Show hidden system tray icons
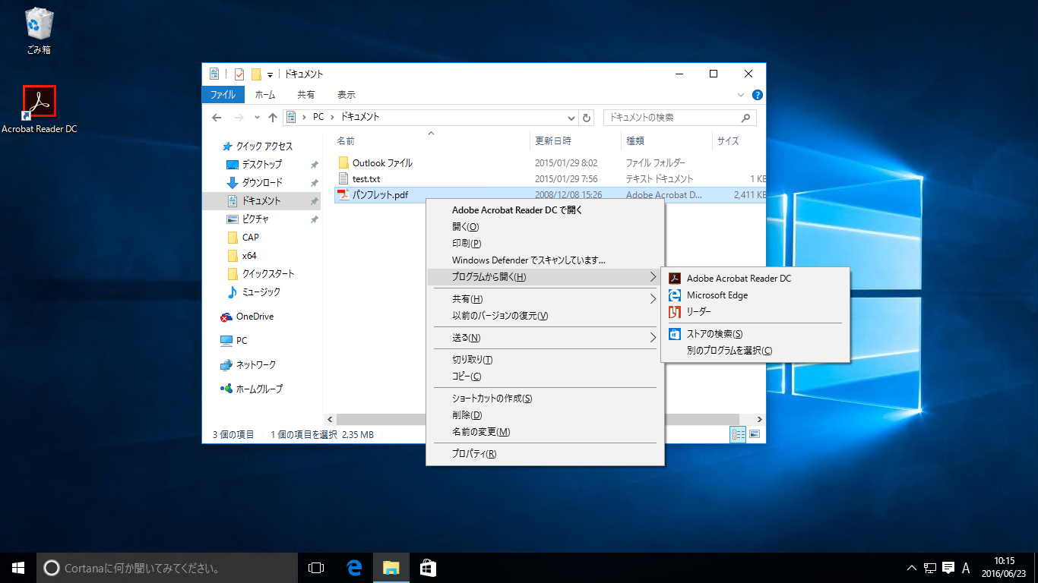This screenshot has height=583, width=1038. click(912, 568)
